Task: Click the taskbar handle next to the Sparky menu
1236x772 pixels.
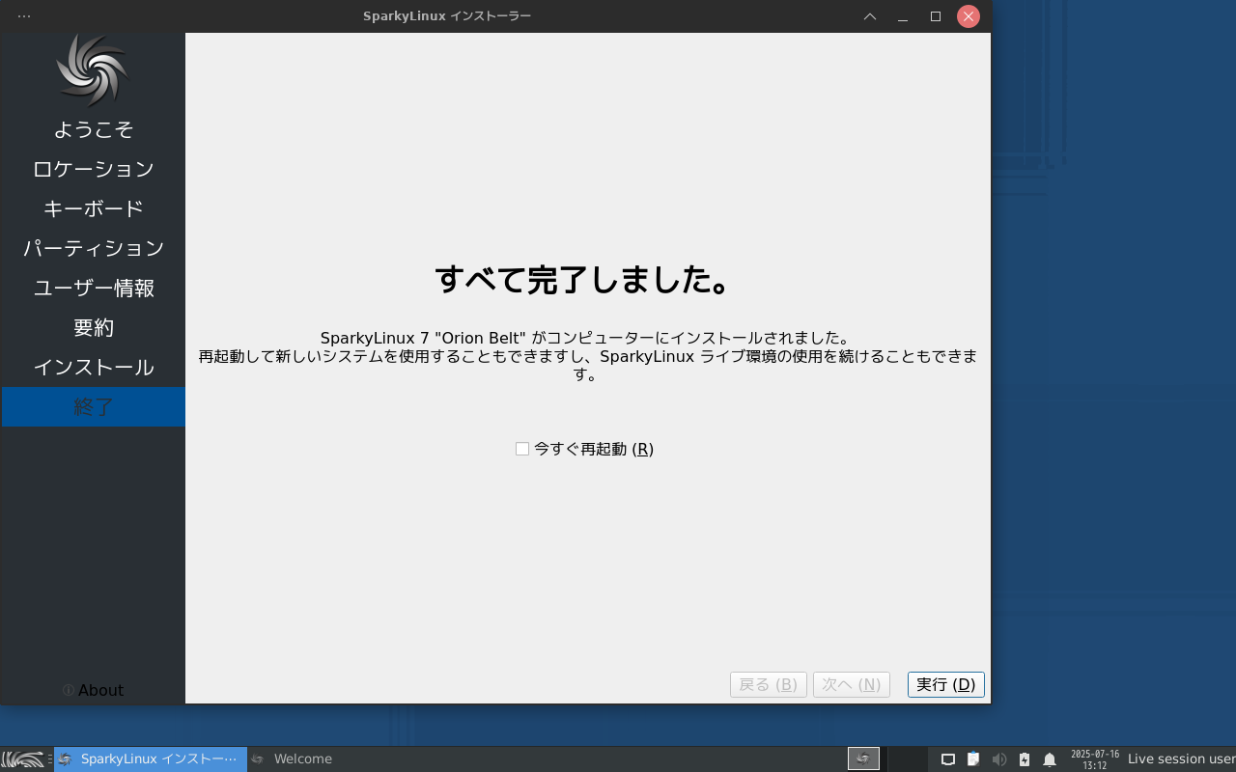Action: (49, 759)
